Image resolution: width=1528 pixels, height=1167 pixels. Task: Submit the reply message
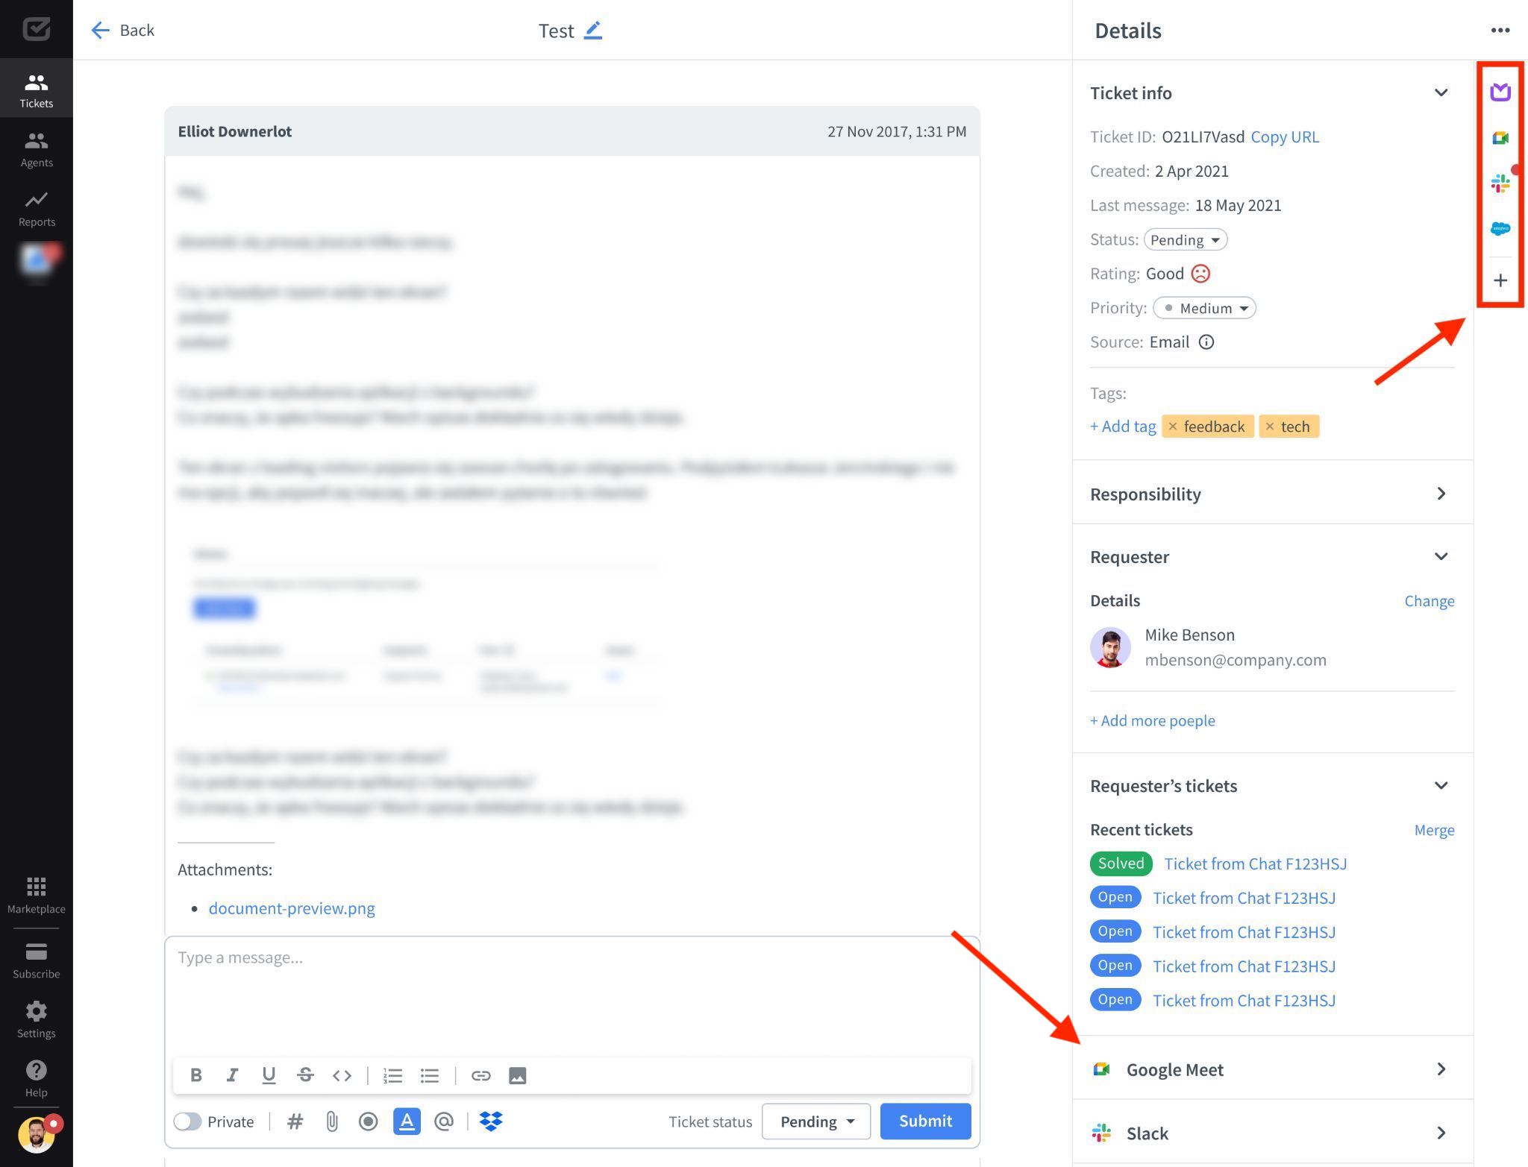(925, 1122)
